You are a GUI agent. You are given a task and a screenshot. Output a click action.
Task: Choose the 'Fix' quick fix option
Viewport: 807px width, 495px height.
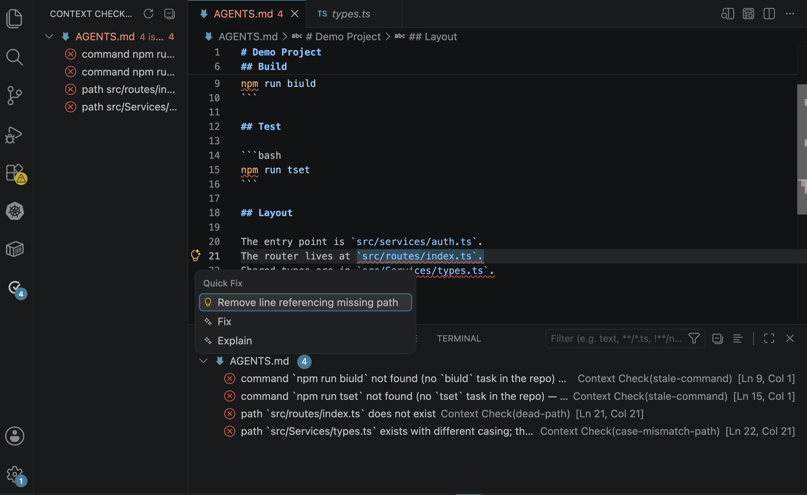[305, 322]
